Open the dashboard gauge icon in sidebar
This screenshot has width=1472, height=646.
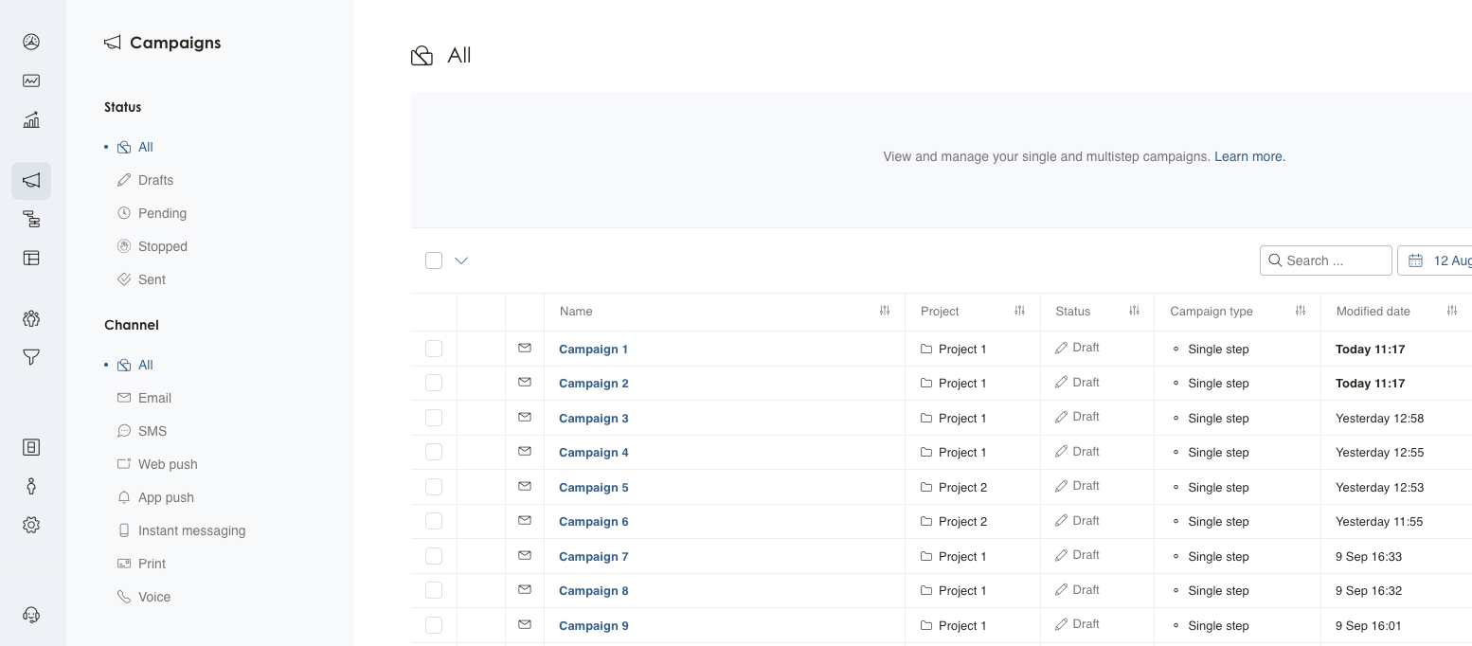[x=31, y=42]
